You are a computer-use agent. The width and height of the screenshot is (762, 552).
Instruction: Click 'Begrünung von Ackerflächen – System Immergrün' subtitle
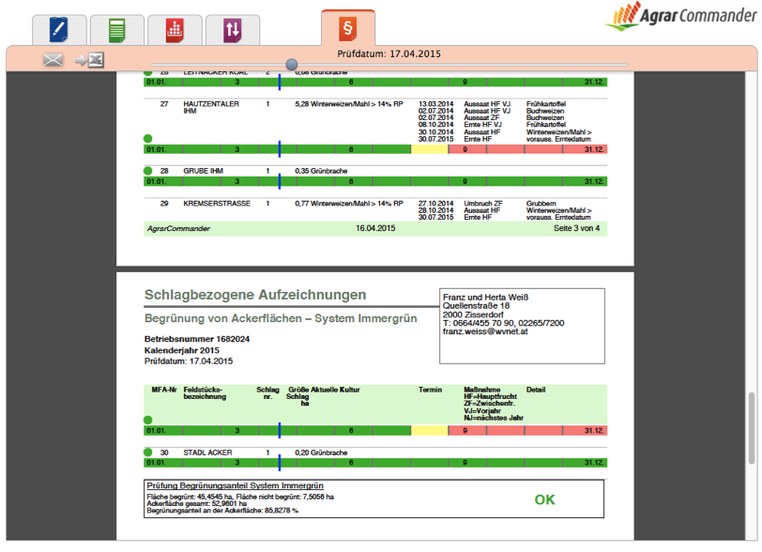click(x=281, y=318)
